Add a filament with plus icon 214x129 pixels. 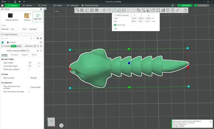tap(31, 38)
